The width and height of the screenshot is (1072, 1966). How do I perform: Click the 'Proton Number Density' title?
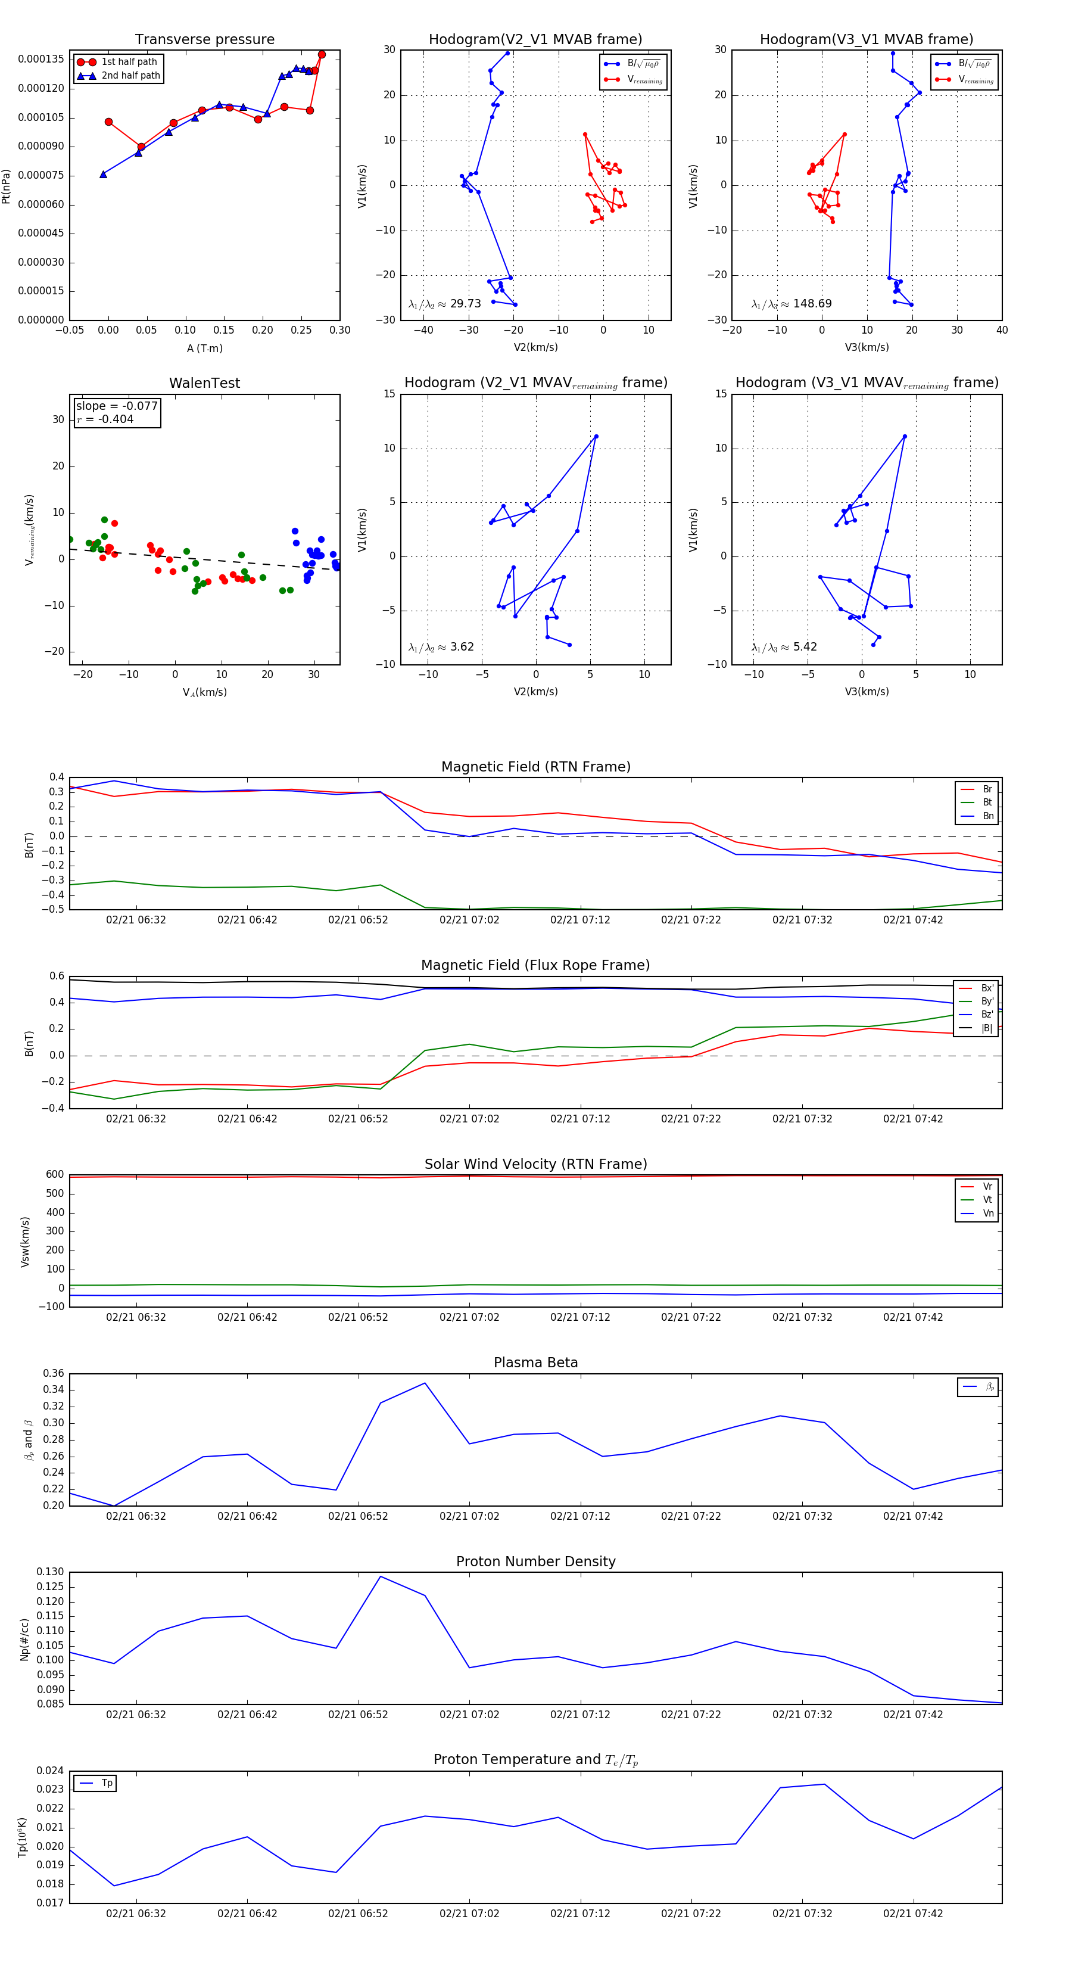pyautogui.click(x=535, y=1561)
